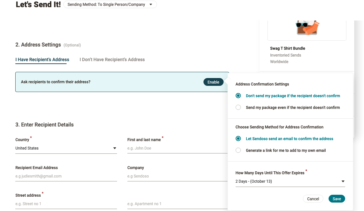Open the Sending Method dropdown at top

pos(110,5)
